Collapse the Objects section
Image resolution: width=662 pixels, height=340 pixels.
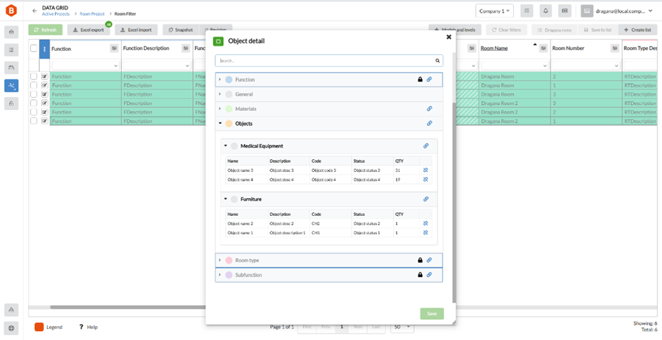220,123
